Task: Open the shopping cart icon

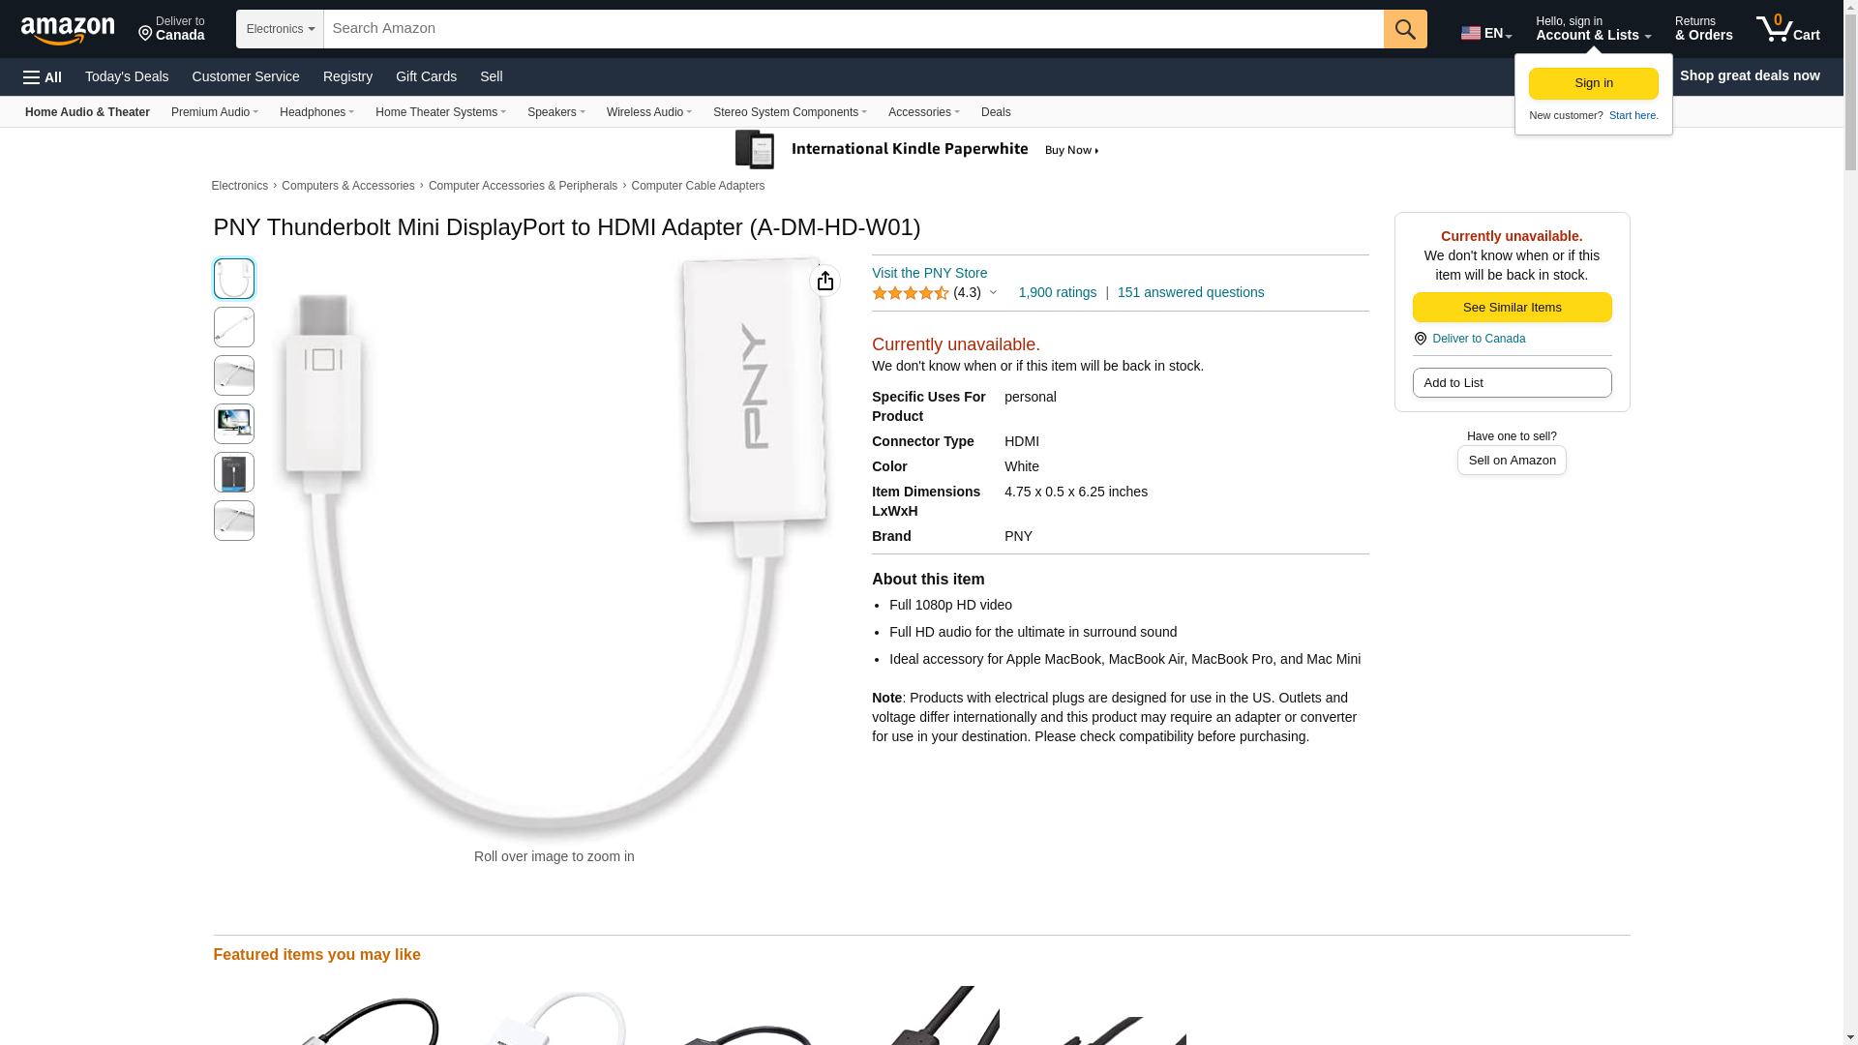Action: (x=1787, y=29)
